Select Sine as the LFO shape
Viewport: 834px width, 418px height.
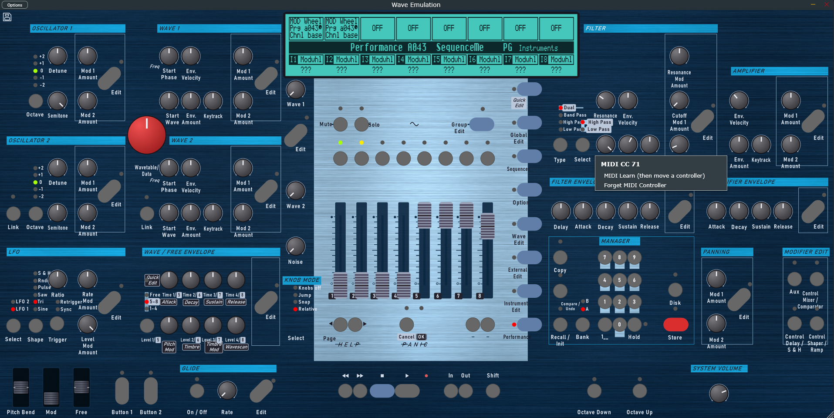tap(35, 309)
